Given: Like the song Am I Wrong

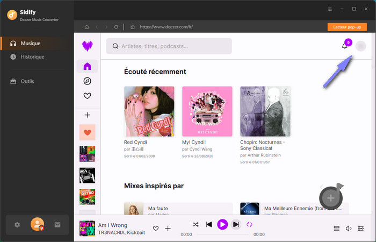Looking at the screenshot, I should (156, 229).
